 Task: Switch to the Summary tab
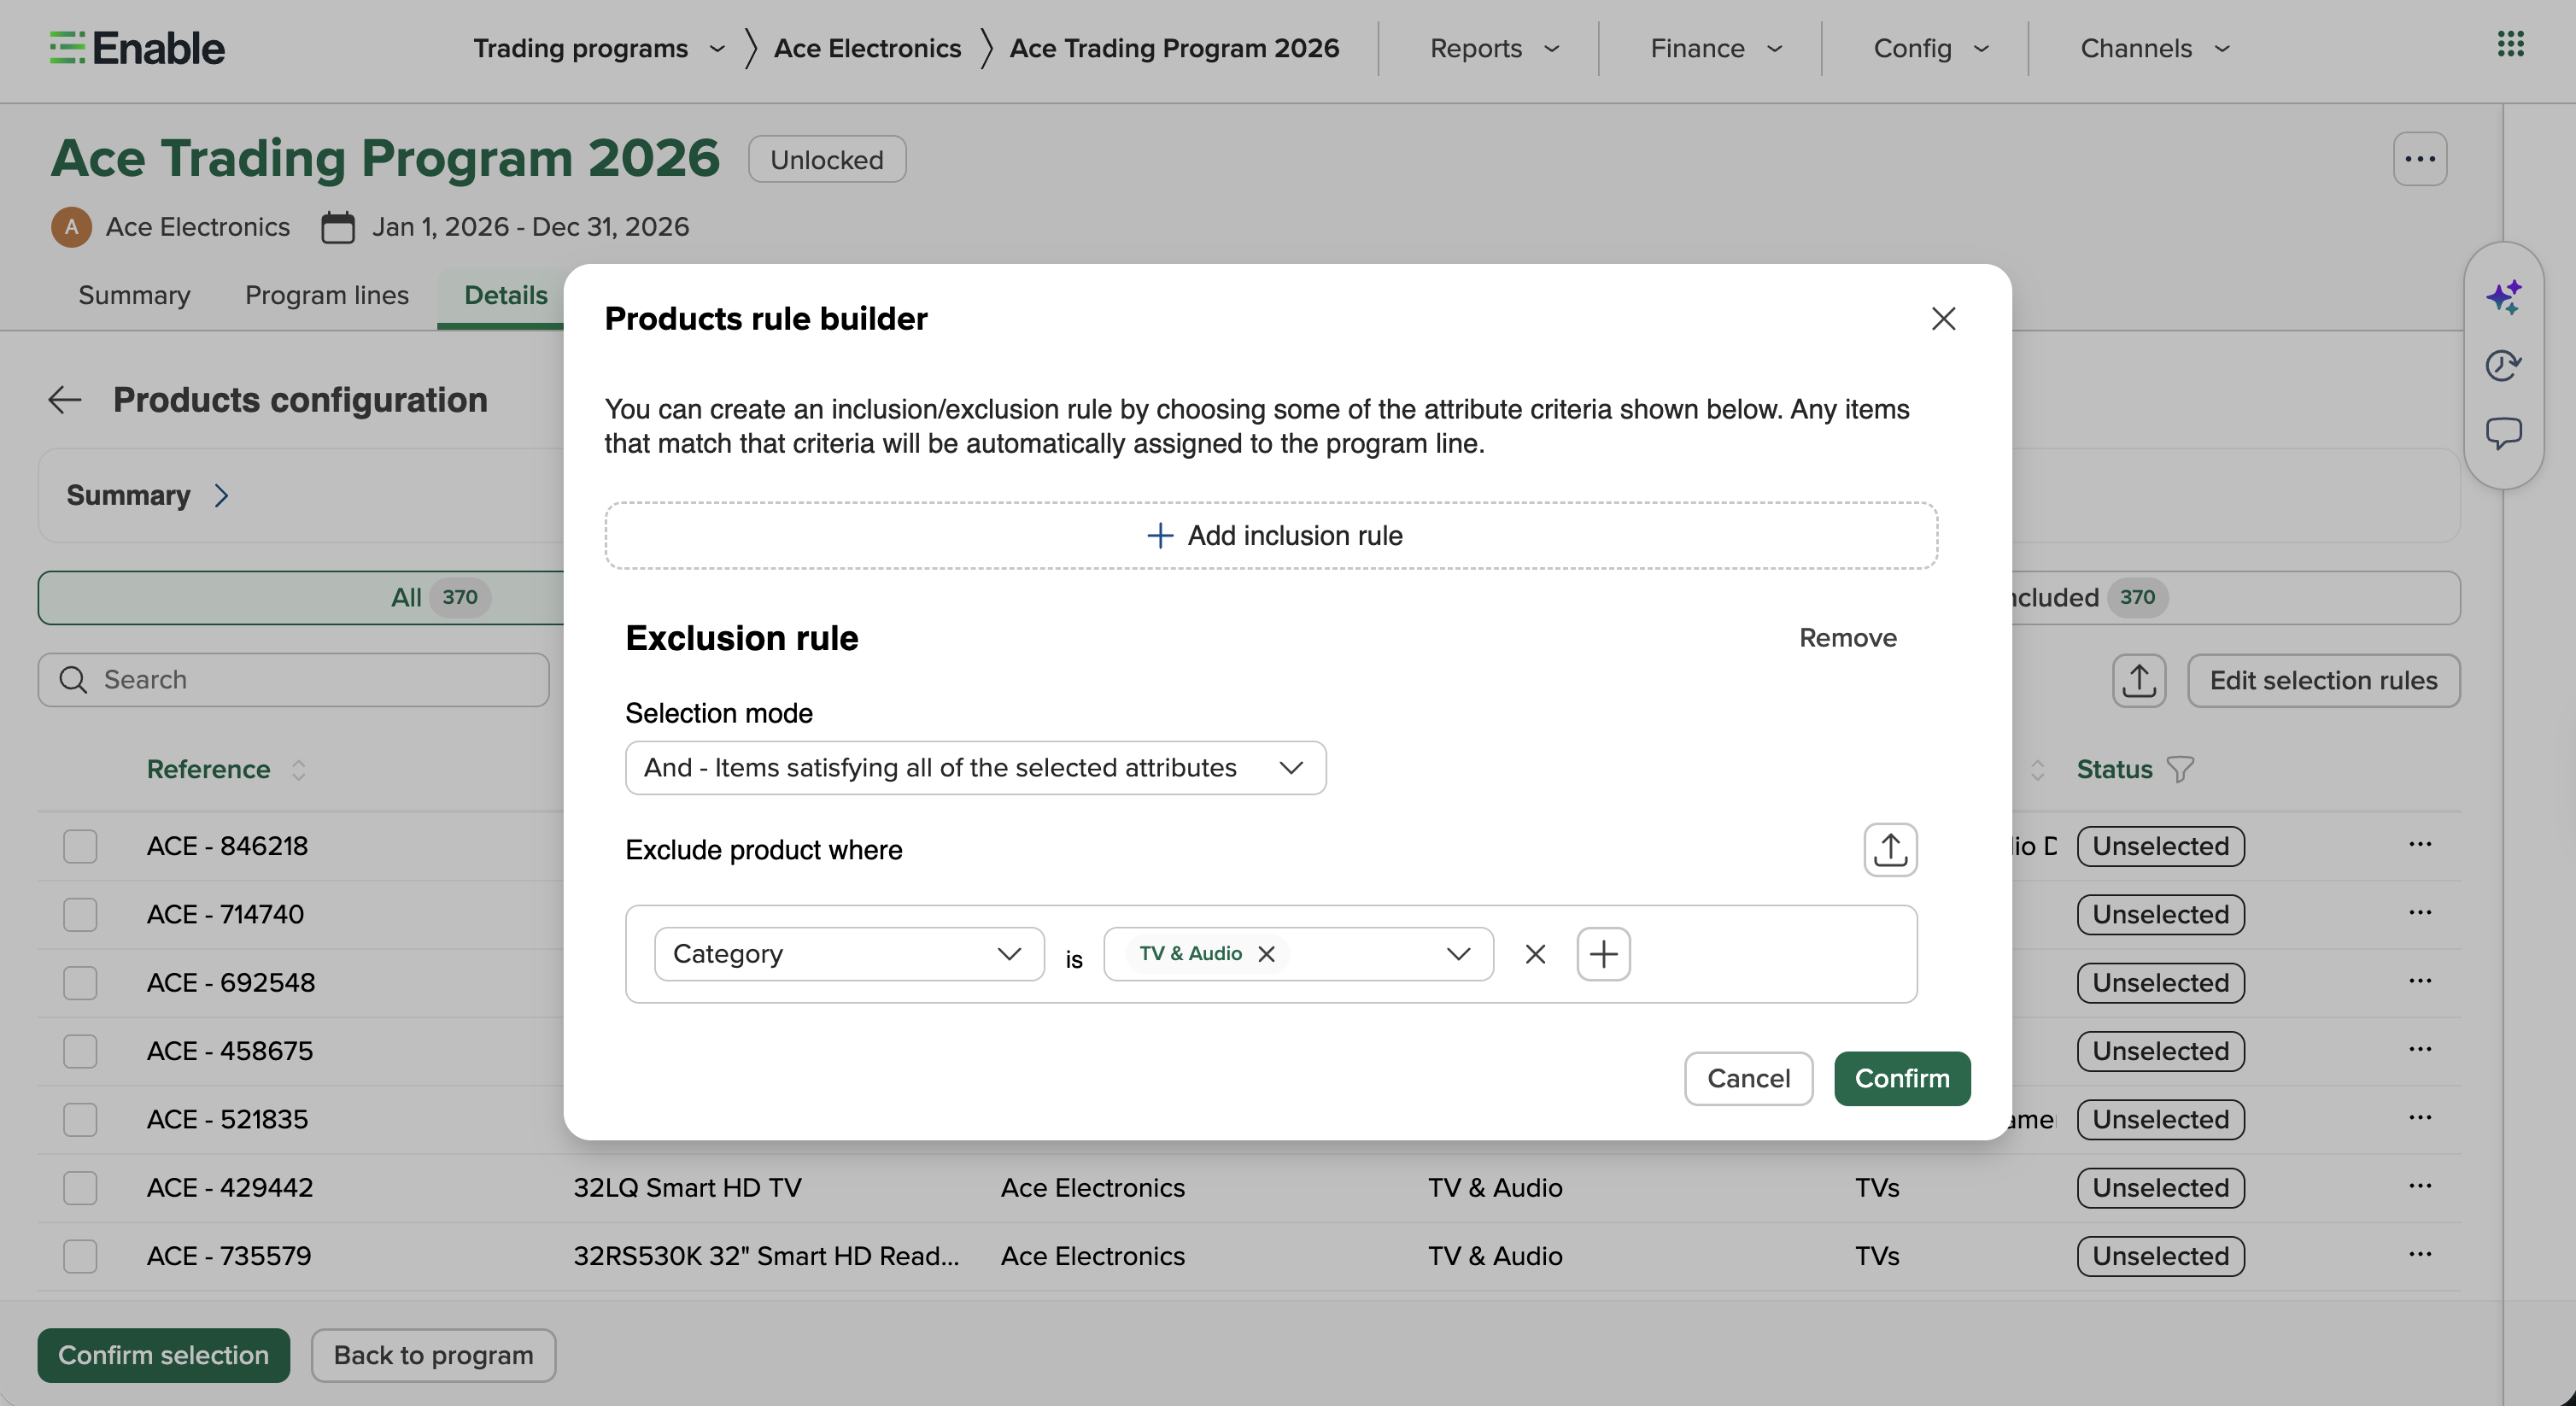pos(134,295)
